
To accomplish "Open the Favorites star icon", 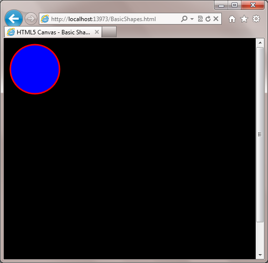I will [x=244, y=19].
